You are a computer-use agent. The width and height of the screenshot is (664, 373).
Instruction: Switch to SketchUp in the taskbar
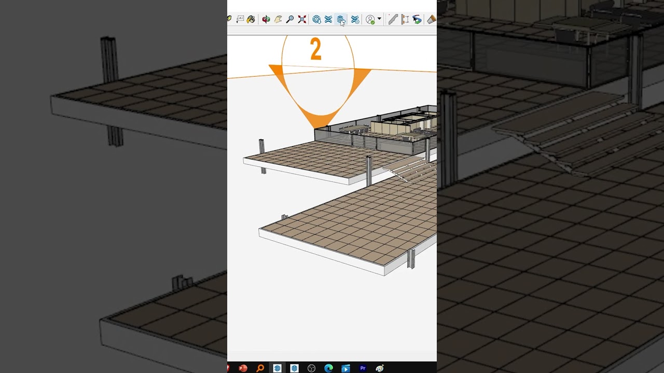click(278, 368)
